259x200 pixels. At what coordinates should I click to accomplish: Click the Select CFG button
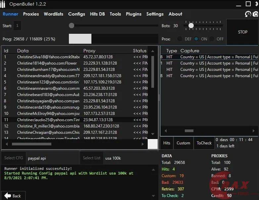tap(14, 158)
